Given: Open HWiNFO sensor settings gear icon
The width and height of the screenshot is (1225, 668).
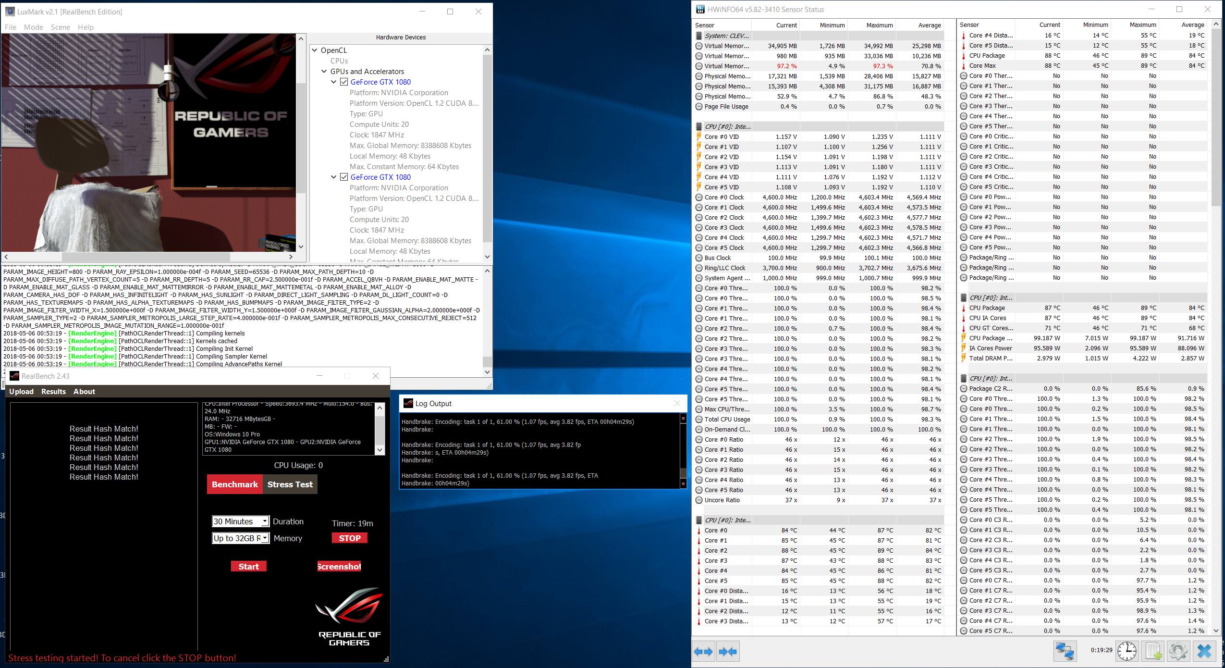Looking at the screenshot, I should [x=1178, y=652].
